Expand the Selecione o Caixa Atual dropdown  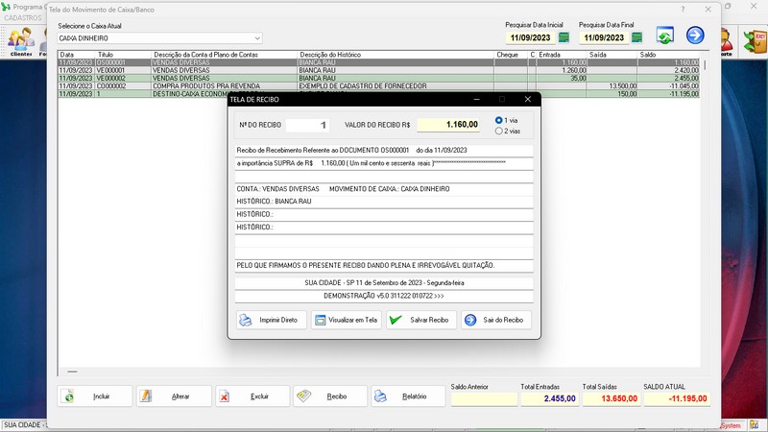[x=257, y=38]
